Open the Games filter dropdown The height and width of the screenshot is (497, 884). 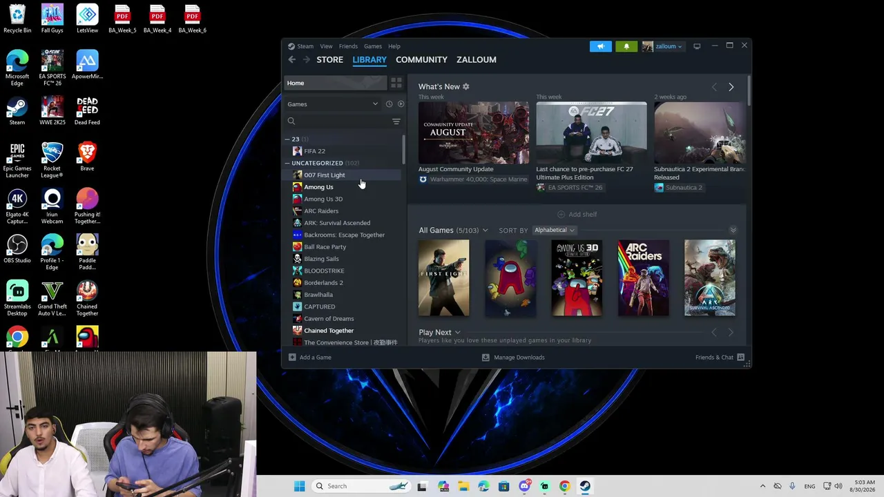coord(333,104)
